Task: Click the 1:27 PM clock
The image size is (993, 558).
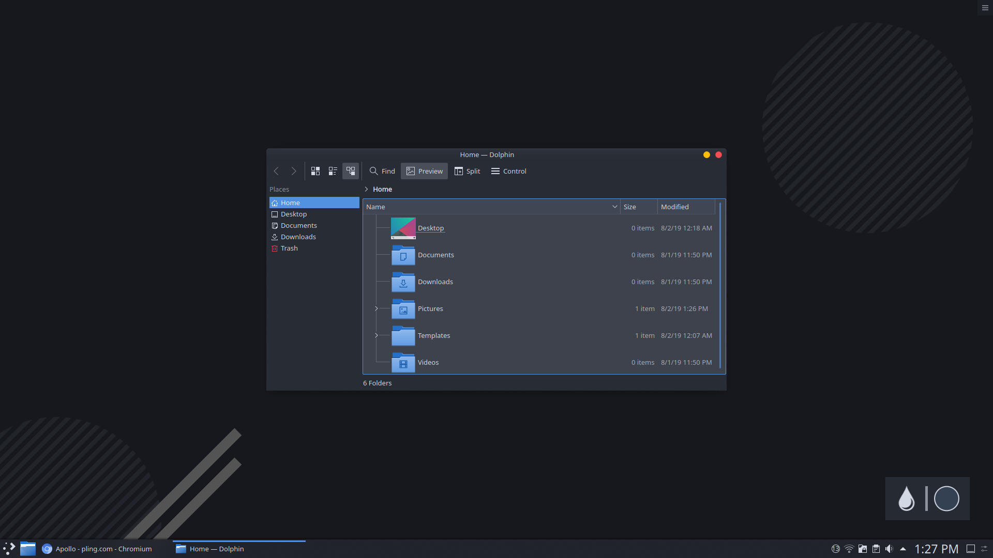Action: [x=936, y=549]
